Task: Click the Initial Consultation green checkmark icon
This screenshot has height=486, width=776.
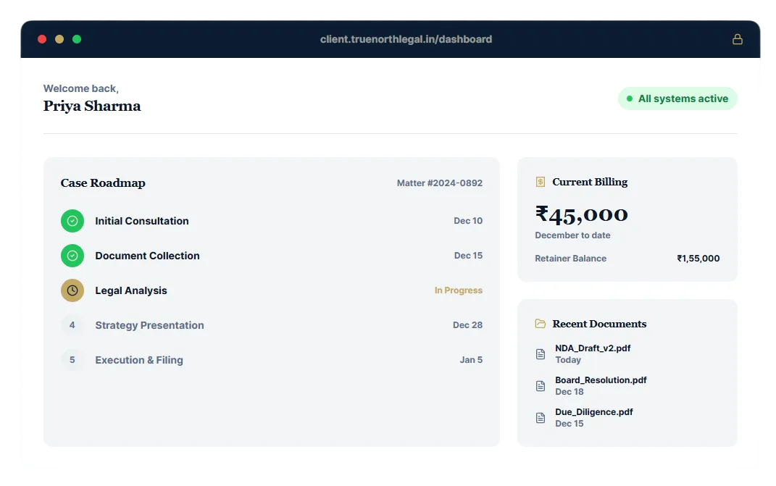Action: tap(72, 221)
